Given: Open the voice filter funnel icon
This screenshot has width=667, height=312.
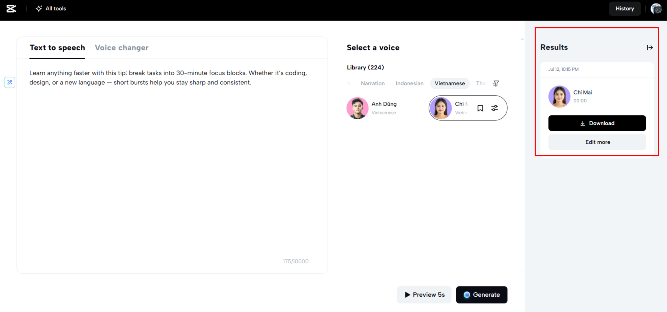Looking at the screenshot, I should pos(496,83).
